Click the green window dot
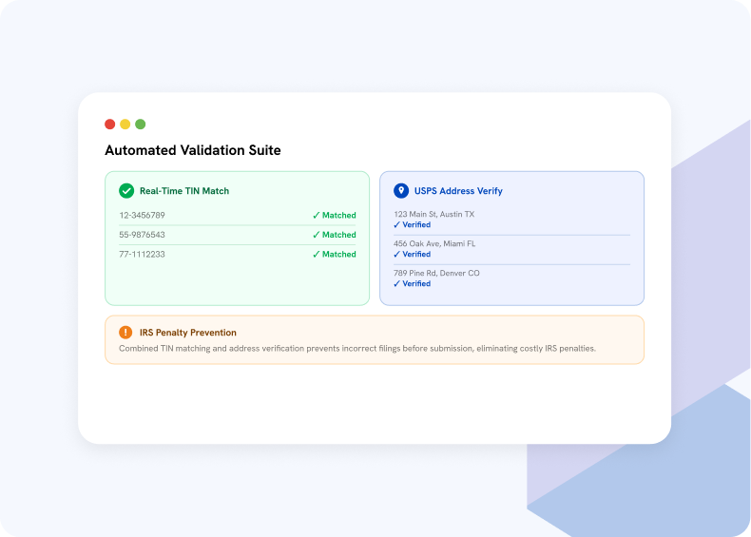This screenshot has width=751, height=537. 141,125
